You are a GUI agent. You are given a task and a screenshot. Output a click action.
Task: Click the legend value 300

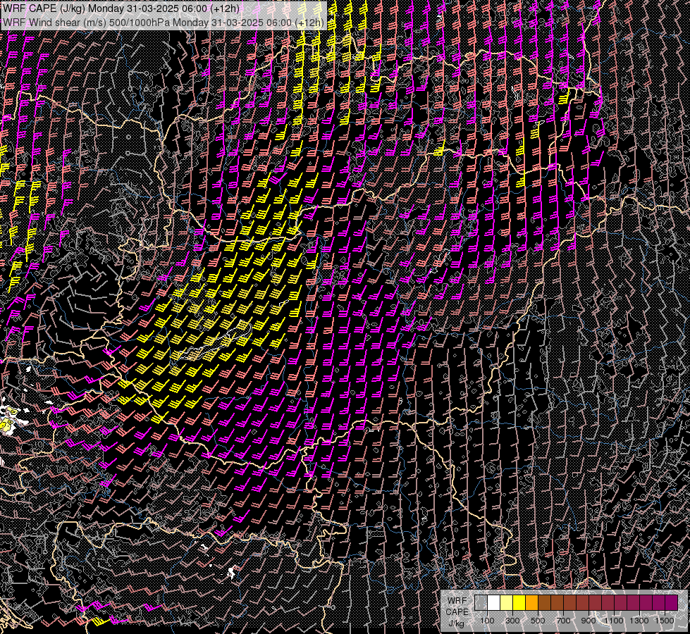tap(512, 621)
